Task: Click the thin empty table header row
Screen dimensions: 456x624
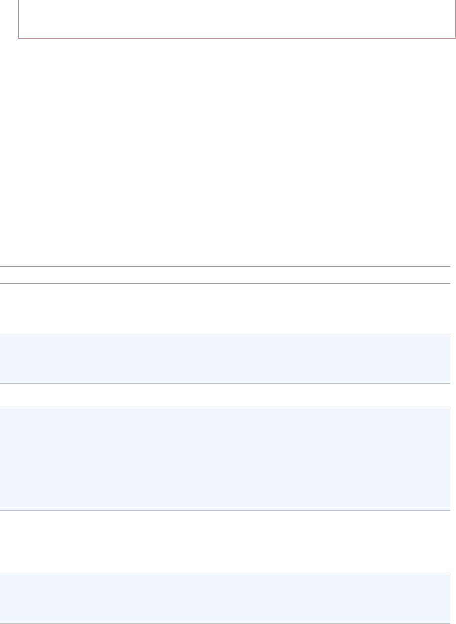Action: [x=225, y=275]
